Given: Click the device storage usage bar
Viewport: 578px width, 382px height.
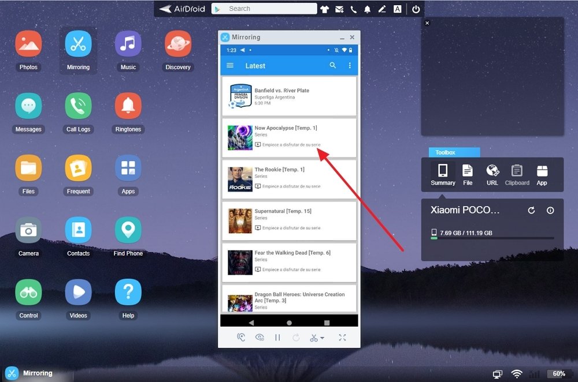Looking at the screenshot, I should (x=492, y=238).
